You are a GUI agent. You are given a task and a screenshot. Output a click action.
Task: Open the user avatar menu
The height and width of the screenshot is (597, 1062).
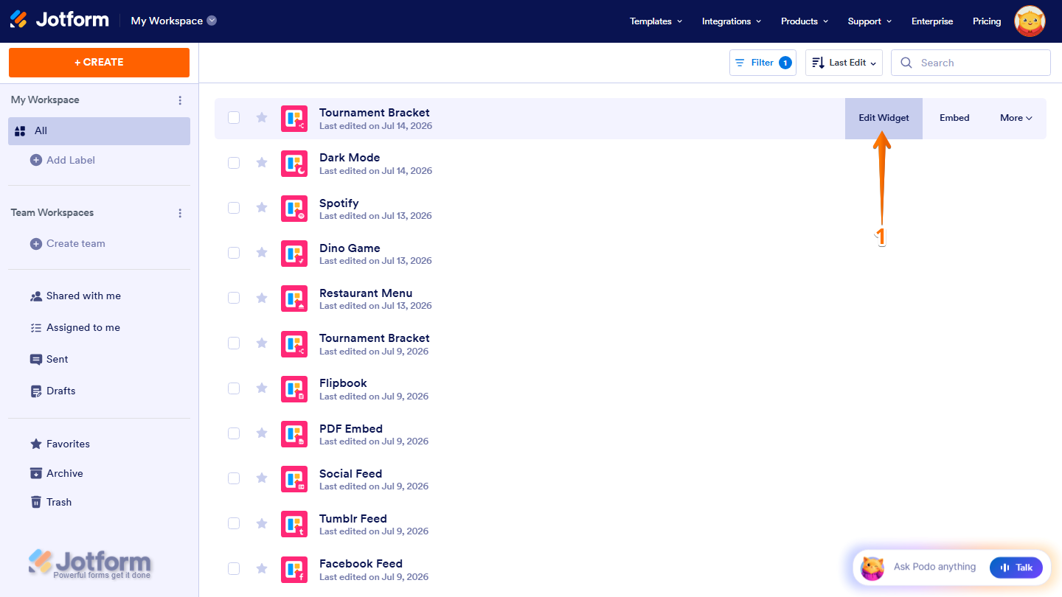(x=1030, y=21)
